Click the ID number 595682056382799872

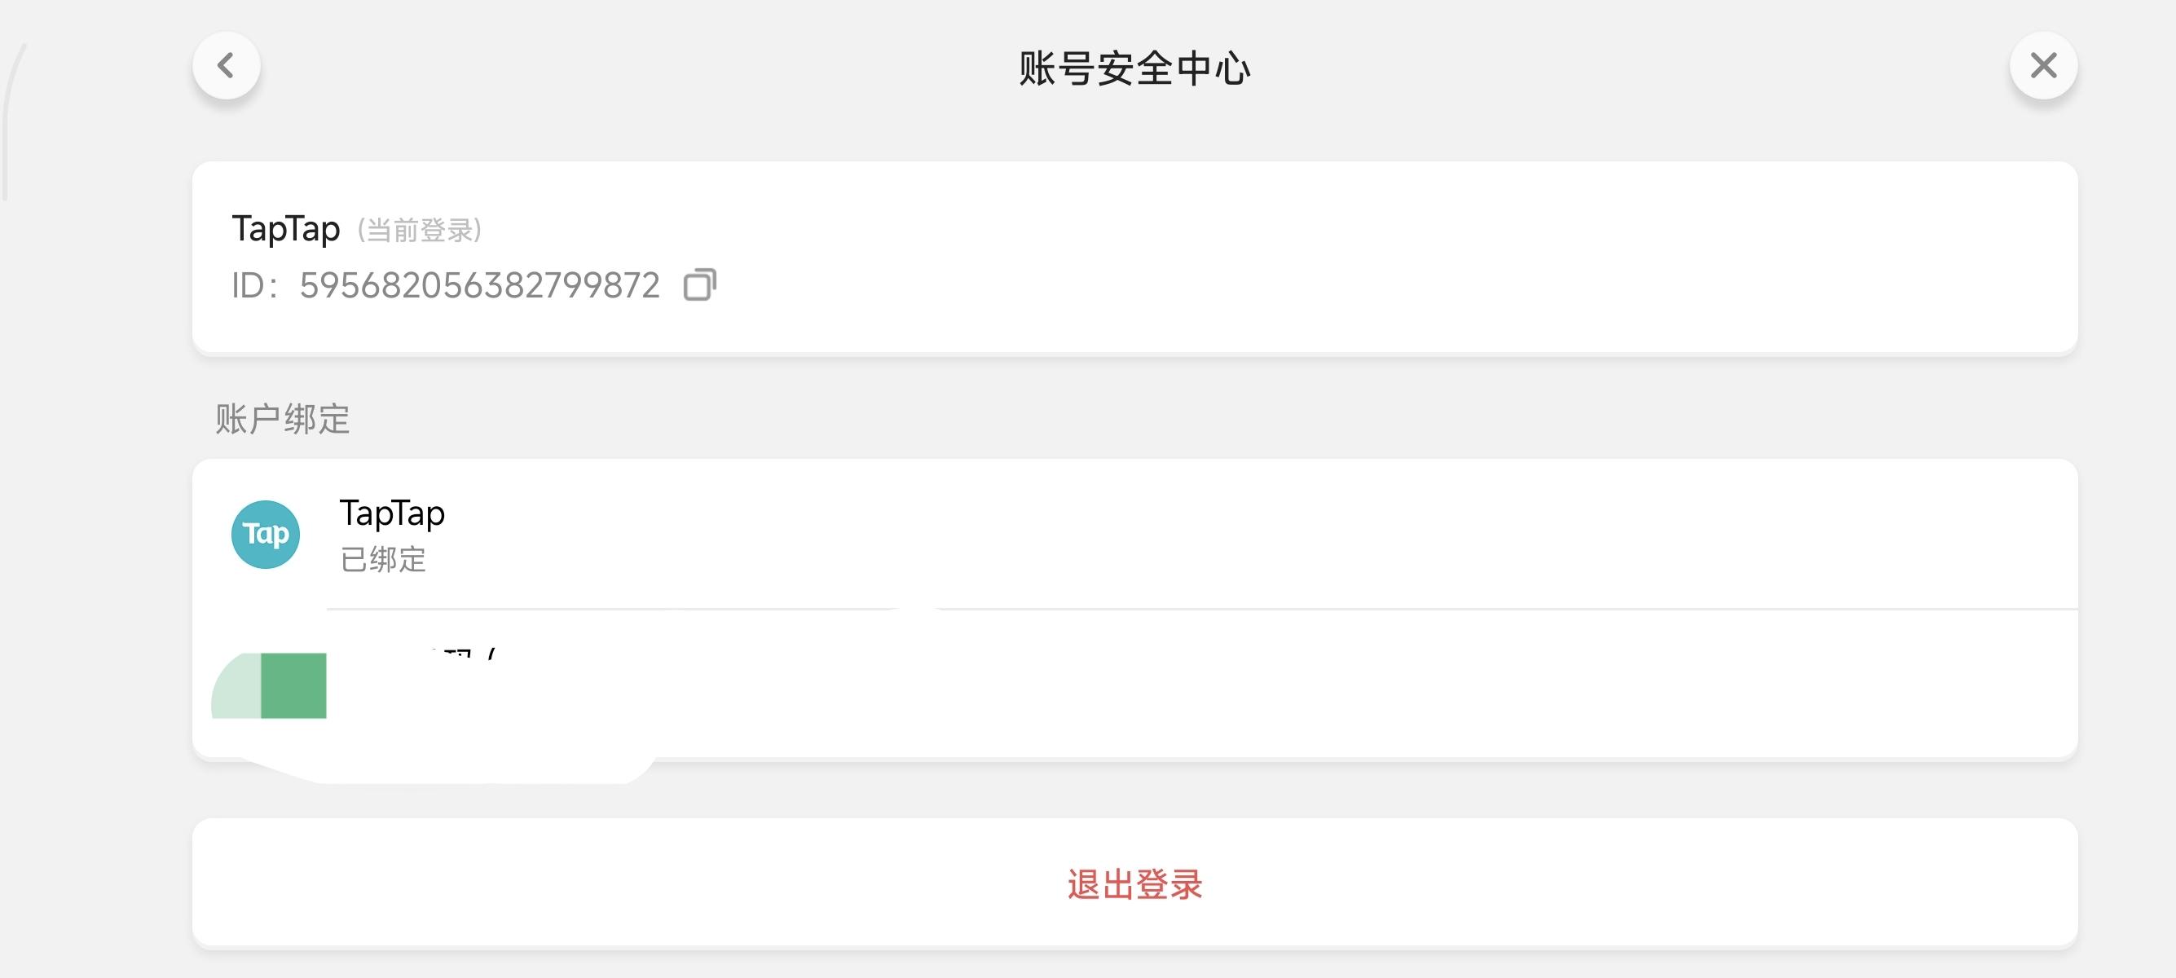(x=479, y=285)
